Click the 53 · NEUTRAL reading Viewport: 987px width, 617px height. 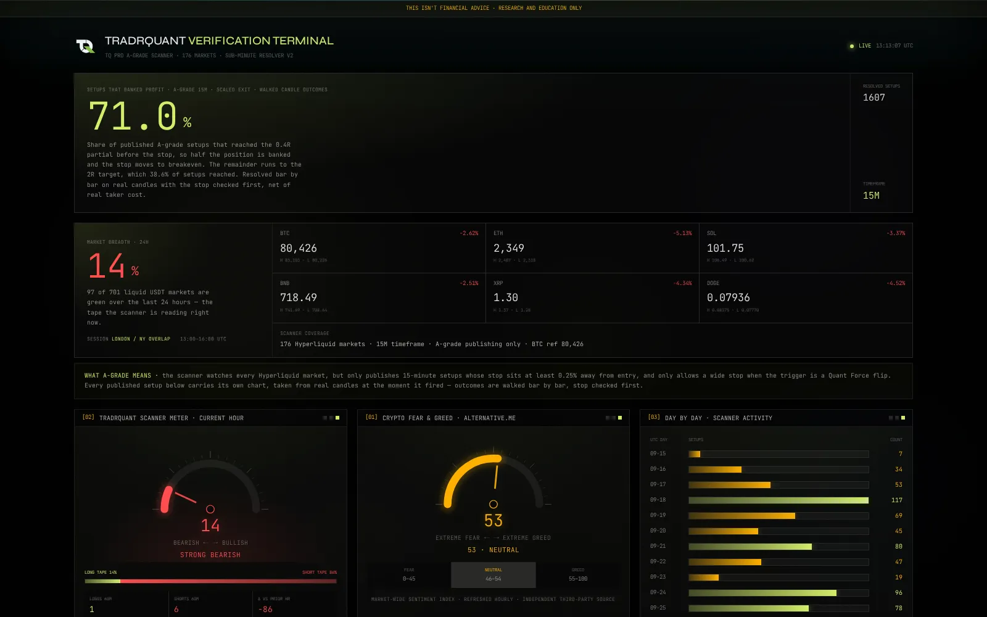tap(493, 550)
